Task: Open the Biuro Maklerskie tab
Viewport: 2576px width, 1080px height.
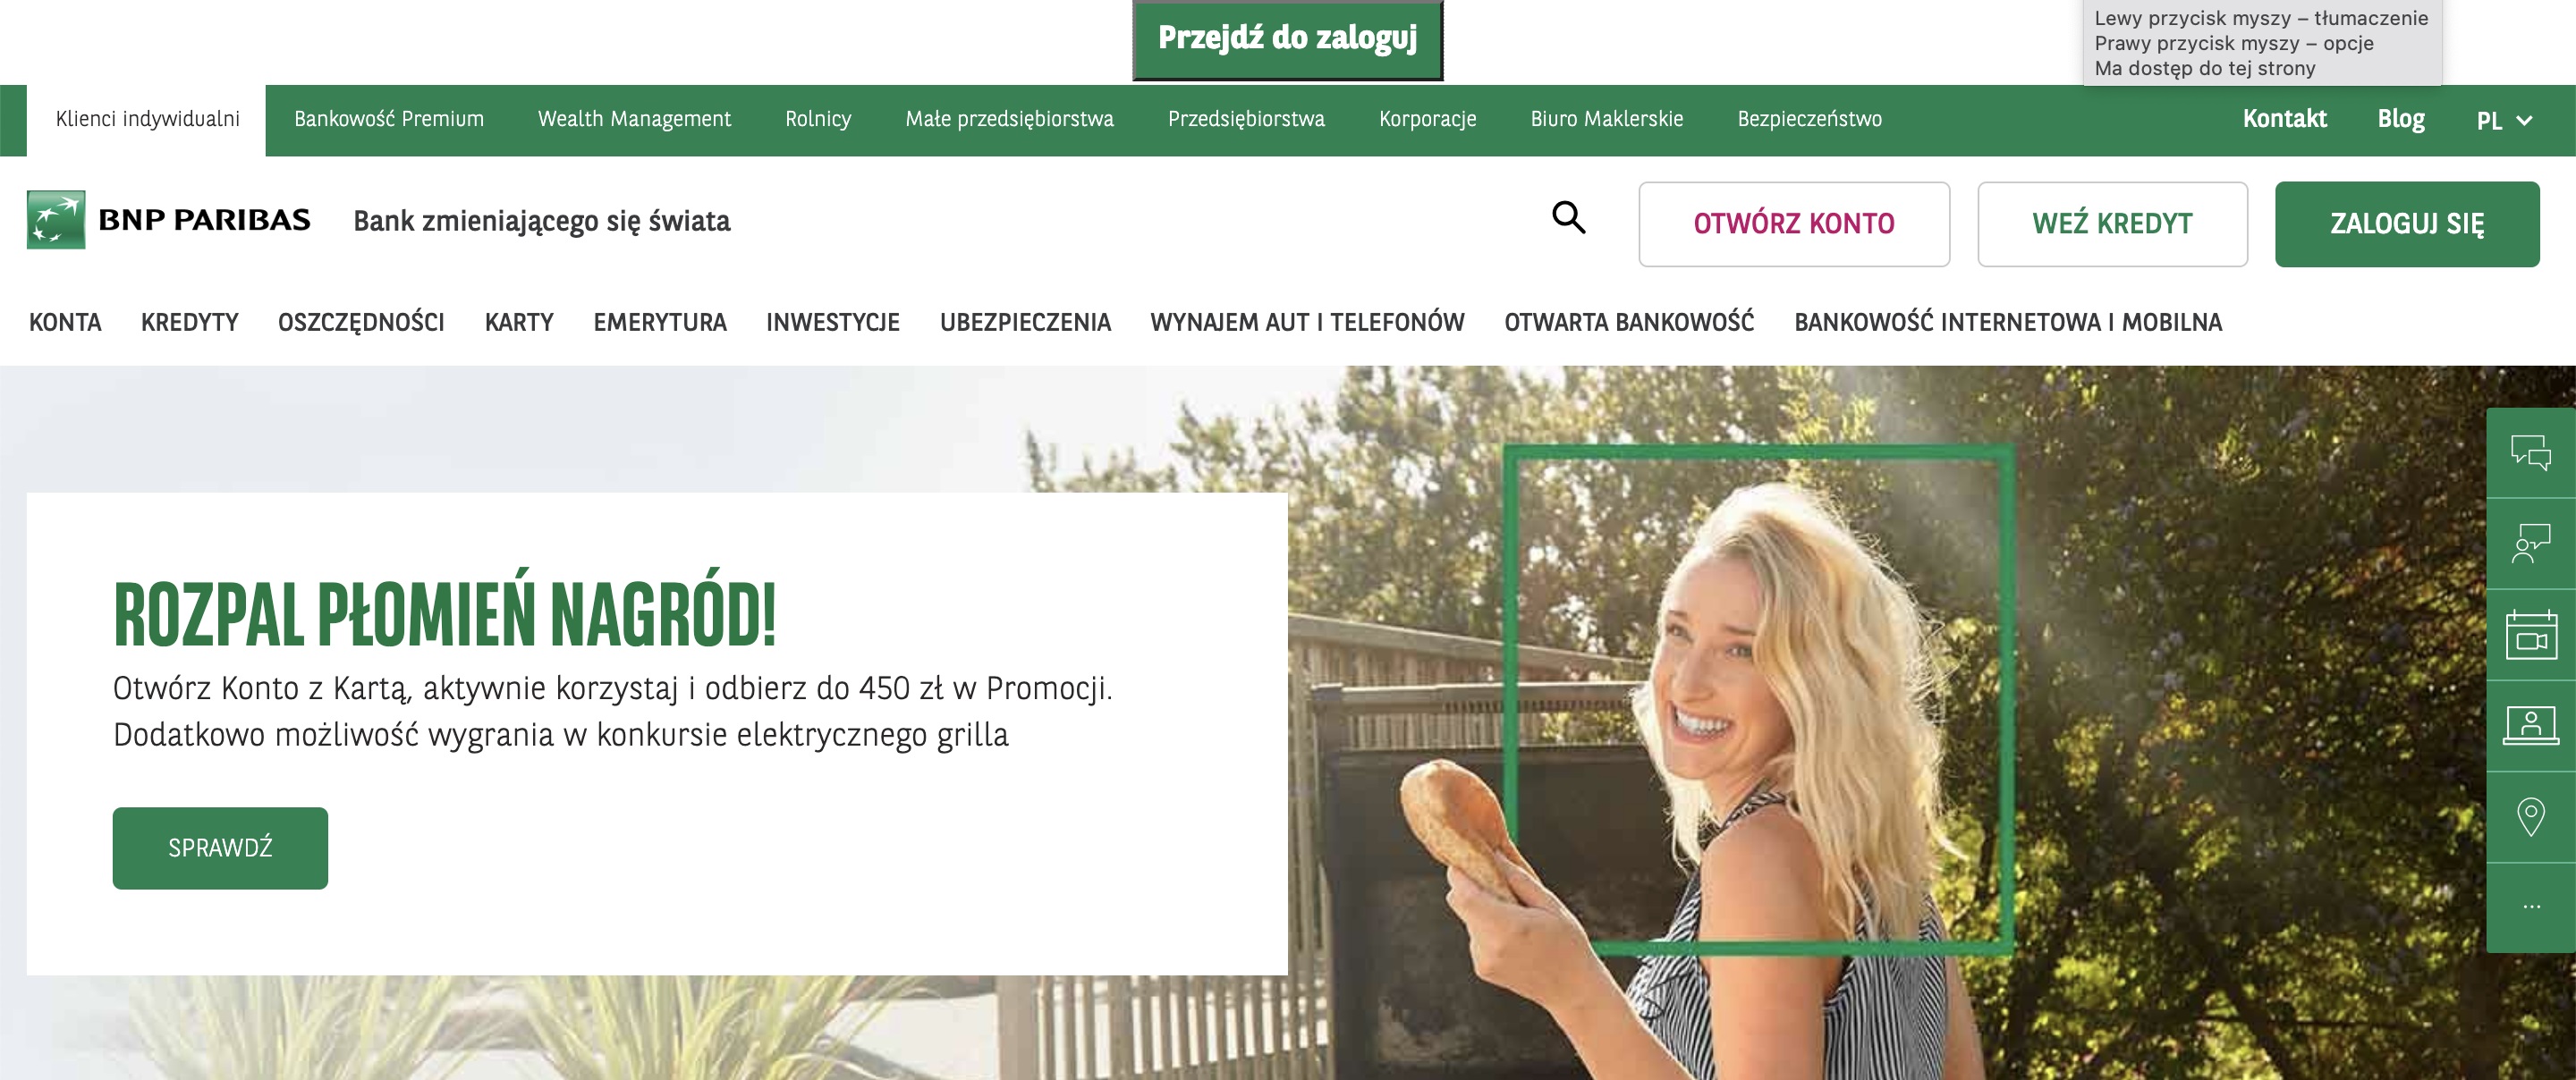Action: pos(1606,119)
